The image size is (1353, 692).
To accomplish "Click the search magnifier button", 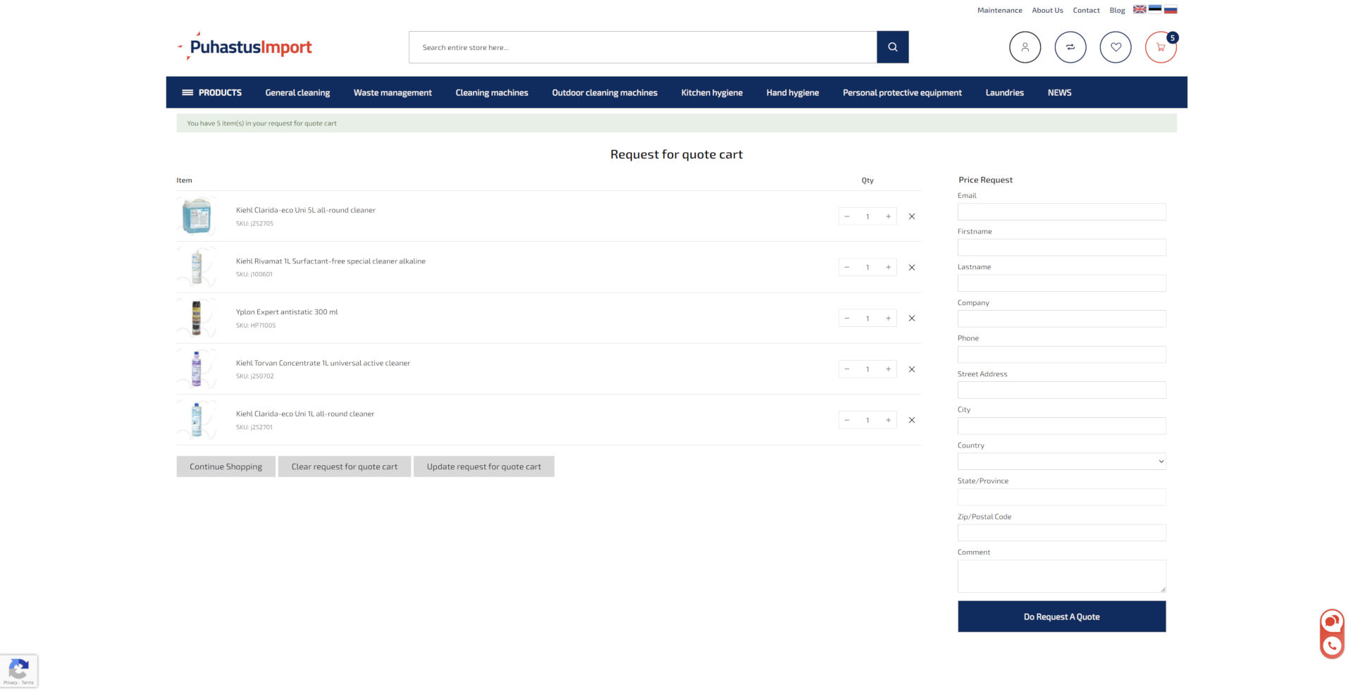I will click(x=892, y=47).
